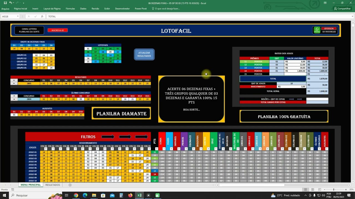The image size is (355, 199).
Task: Open the Página Inicial ribbon tab
Action: coord(21,9)
